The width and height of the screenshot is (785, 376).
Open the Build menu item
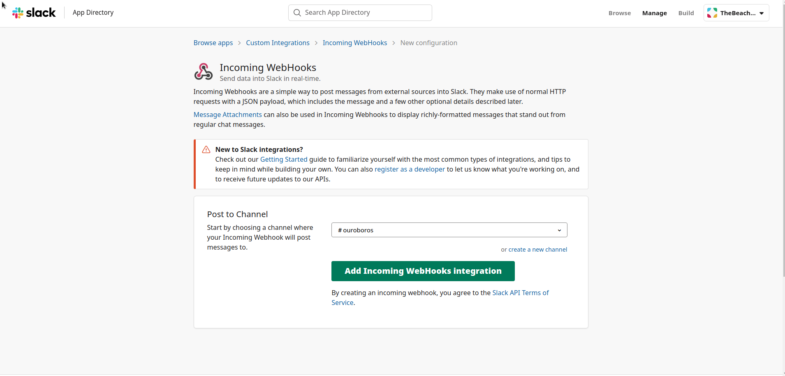pos(686,13)
